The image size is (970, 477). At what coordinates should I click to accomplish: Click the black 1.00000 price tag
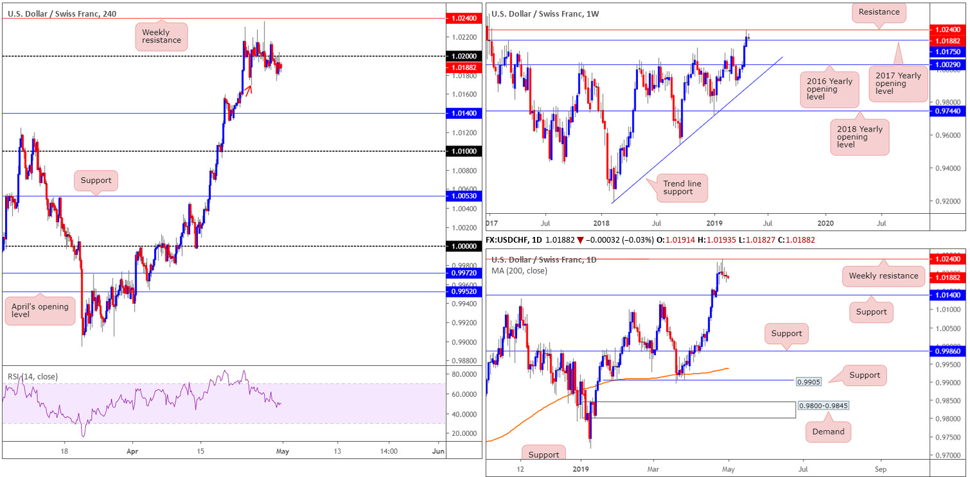[x=463, y=247]
